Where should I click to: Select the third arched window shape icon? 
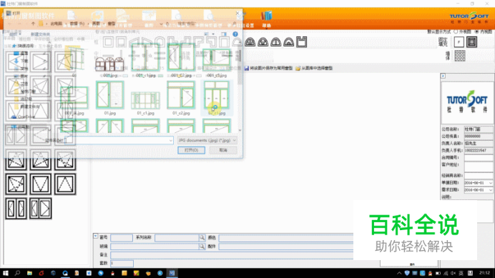(x=275, y=42)
